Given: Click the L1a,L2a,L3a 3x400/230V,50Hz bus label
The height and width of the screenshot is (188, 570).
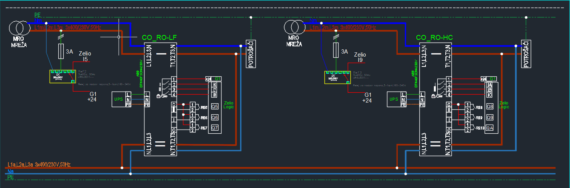Looking at the screenshot, I should click(39, 164).
